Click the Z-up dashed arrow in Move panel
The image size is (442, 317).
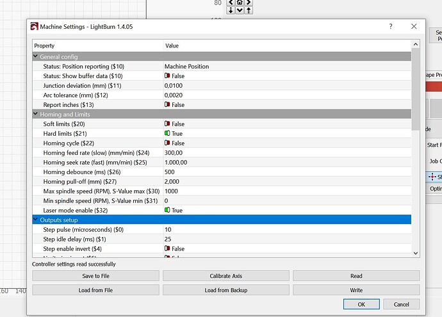[249, 10]
